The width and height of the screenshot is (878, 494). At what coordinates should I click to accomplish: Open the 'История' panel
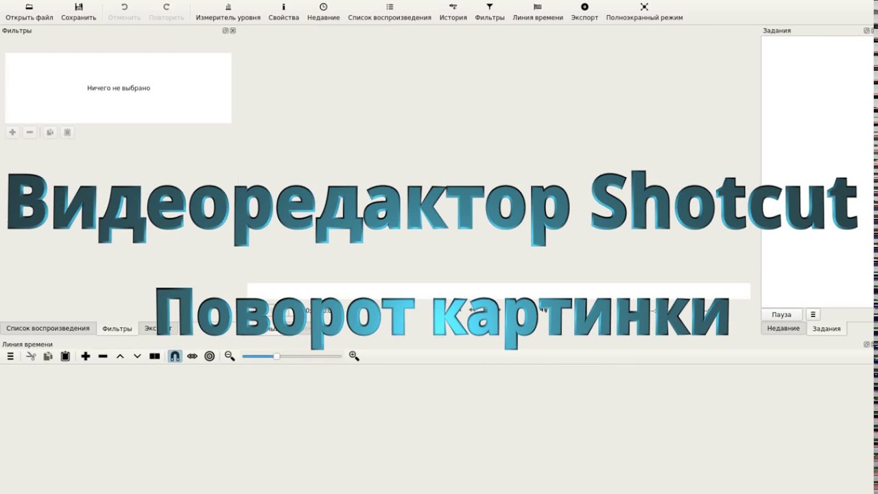tap(453, 12)
